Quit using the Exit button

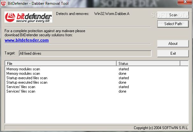point(173,53)
